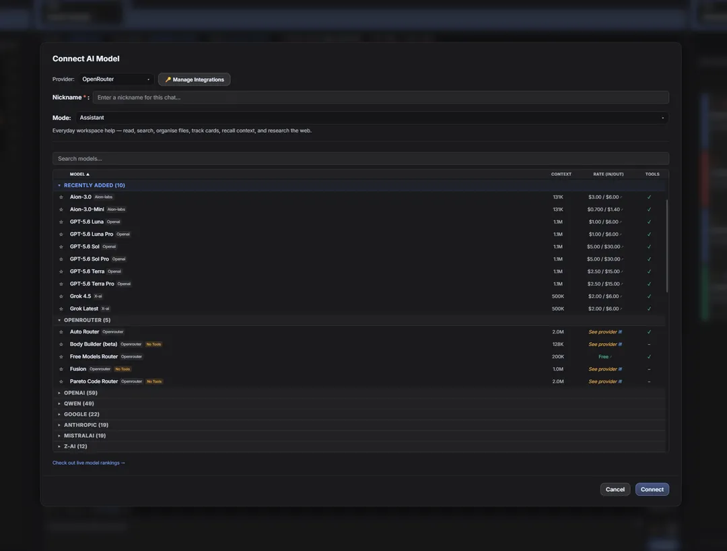Open Auto Router provider pricing link icon
This screenshot has width=727, height=551.
click(621, 332)
